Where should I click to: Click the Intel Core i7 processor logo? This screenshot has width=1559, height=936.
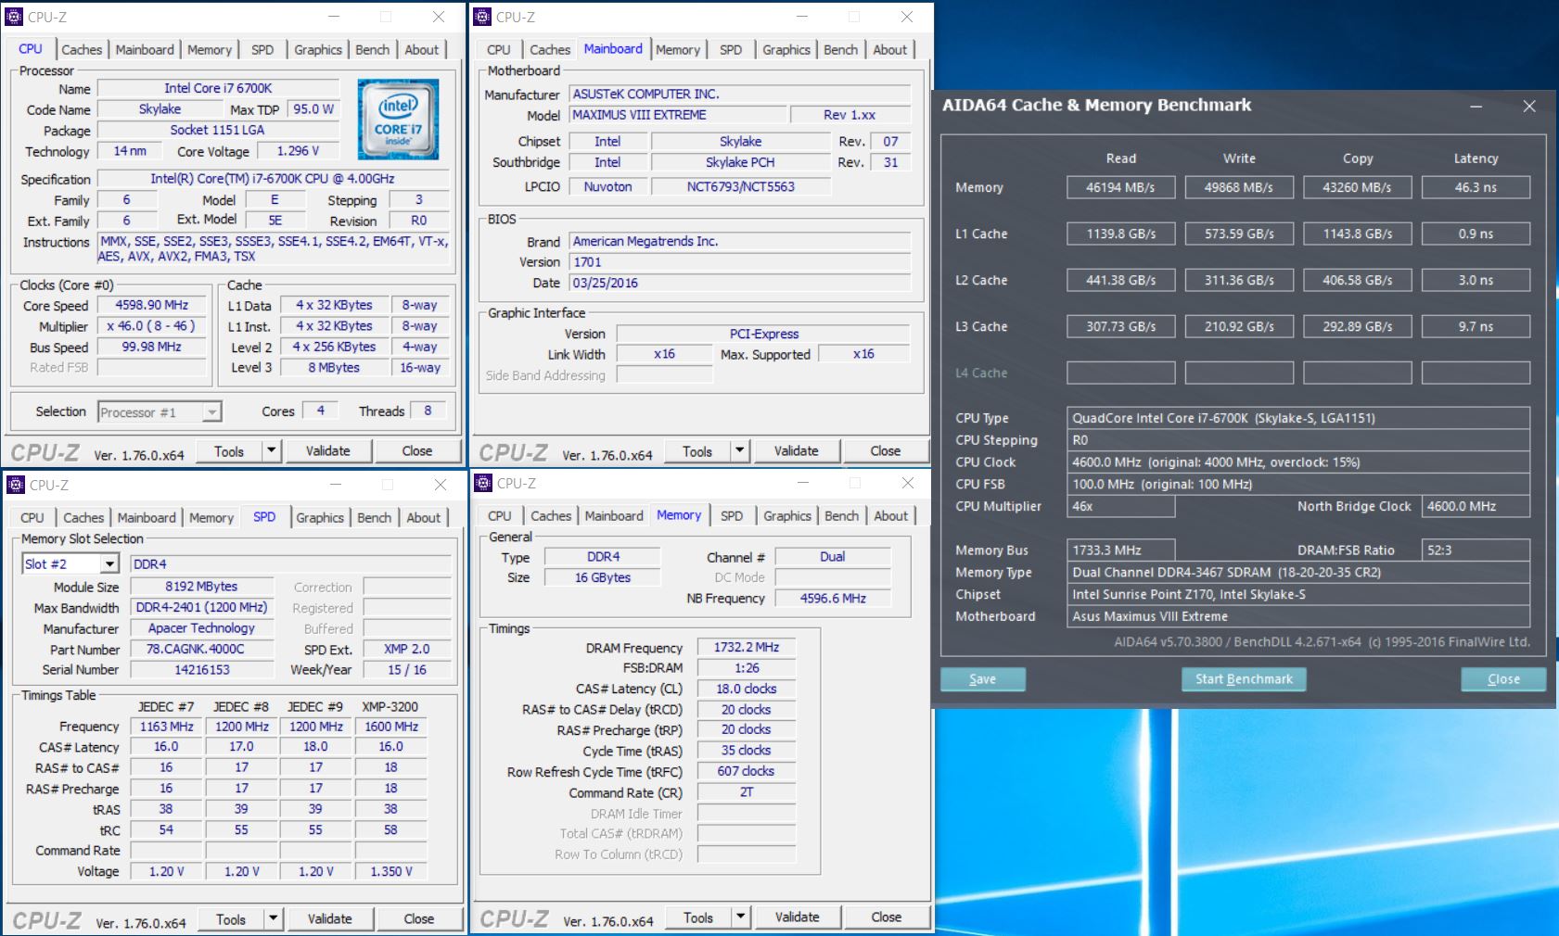coord(398,120)
